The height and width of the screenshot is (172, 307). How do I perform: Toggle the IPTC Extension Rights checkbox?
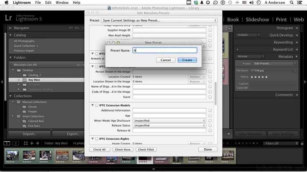(x=97, y=139)
